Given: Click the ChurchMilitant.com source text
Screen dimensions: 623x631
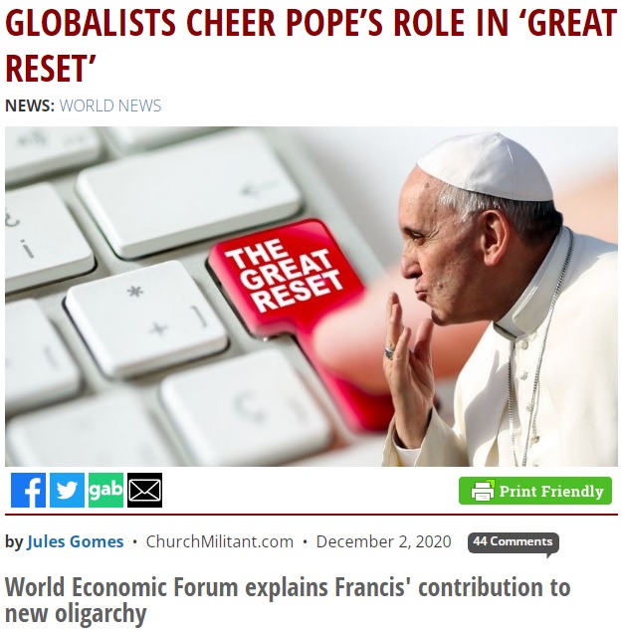Looking at the screenshot, I should click(220, 541).
